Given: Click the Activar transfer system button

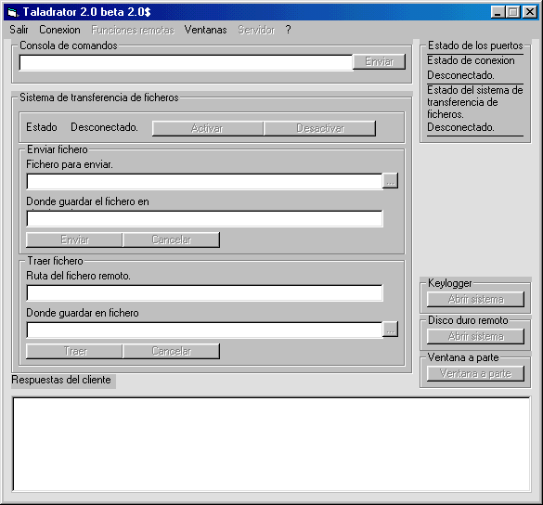Looking at the screenshot, I should point(207,128).
